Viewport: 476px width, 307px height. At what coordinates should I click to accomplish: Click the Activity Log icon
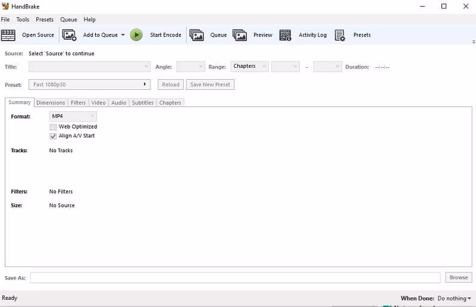click(x=286, y=35)
